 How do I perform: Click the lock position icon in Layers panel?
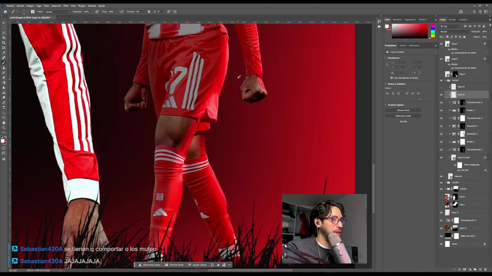pyautogui.click(x=456, y=37)
